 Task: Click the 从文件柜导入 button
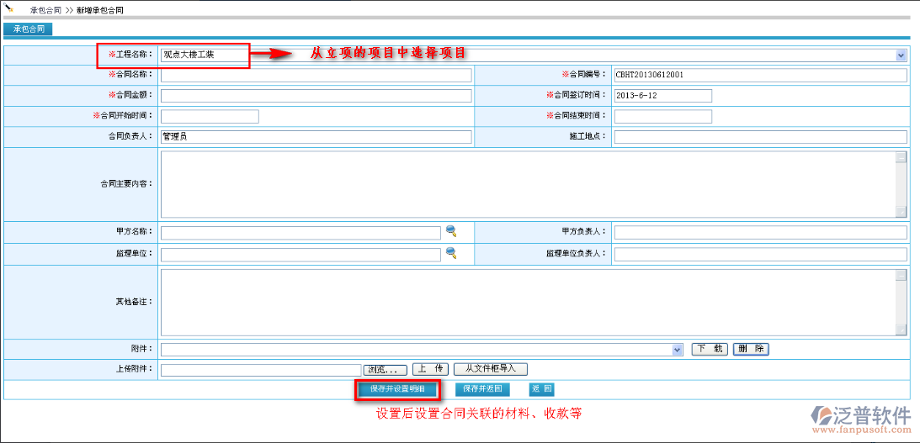490,369
